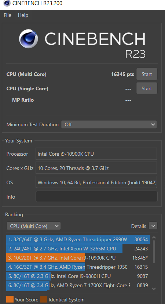Click the orange Your Score legend swatch
165x304 pixels.
coord(10,299)
